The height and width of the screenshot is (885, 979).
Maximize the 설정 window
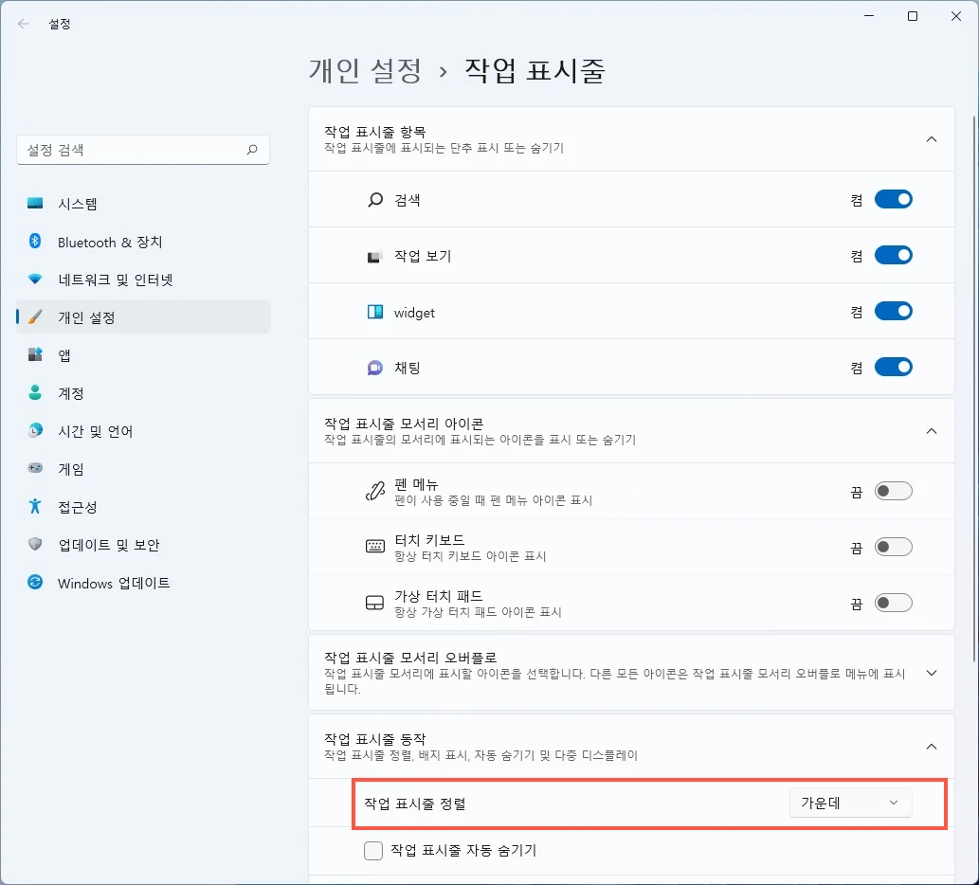click(913, 16)
